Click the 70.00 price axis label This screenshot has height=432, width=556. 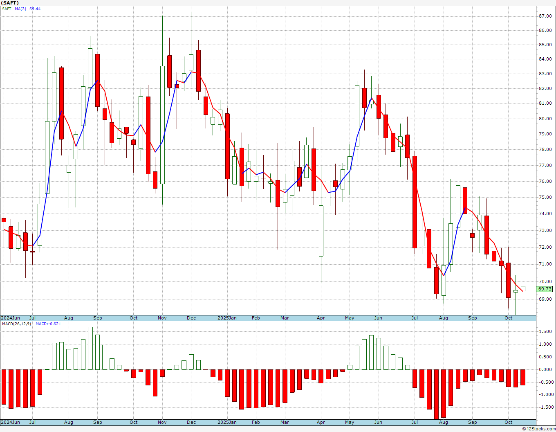[x=545, y=281]
